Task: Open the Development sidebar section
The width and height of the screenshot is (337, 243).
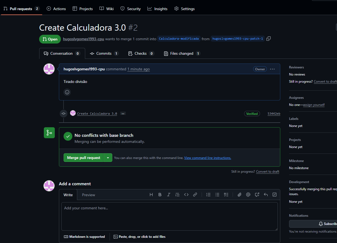Action: point(299,182)
